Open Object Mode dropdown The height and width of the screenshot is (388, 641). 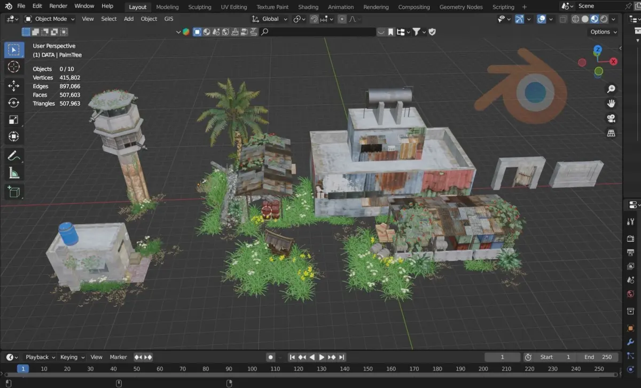pyautogui.click(x=50, y=19)
